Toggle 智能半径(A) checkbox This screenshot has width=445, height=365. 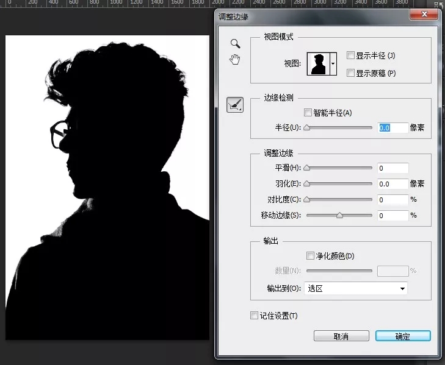click(x=308, y=113)
